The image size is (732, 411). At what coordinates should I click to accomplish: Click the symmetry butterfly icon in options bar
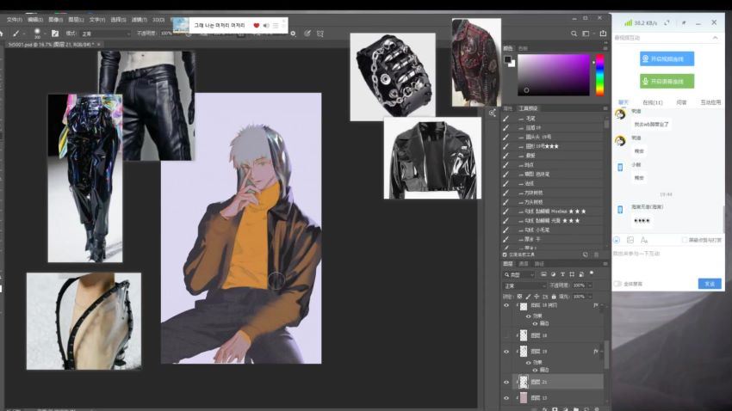pos(320,34)
